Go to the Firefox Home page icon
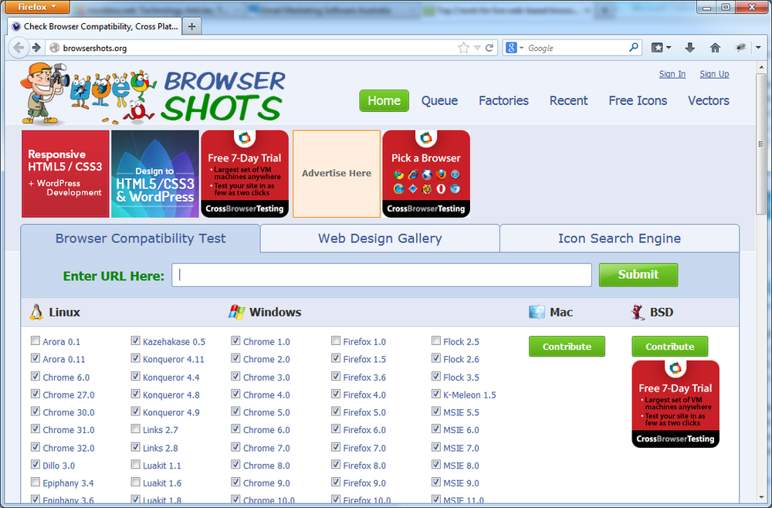Image resolution: width=772 pixels, height=508 pixels. tap(715, 47)
